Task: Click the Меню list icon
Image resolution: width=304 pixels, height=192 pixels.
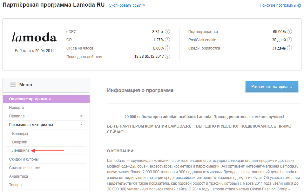Action: 13,85
